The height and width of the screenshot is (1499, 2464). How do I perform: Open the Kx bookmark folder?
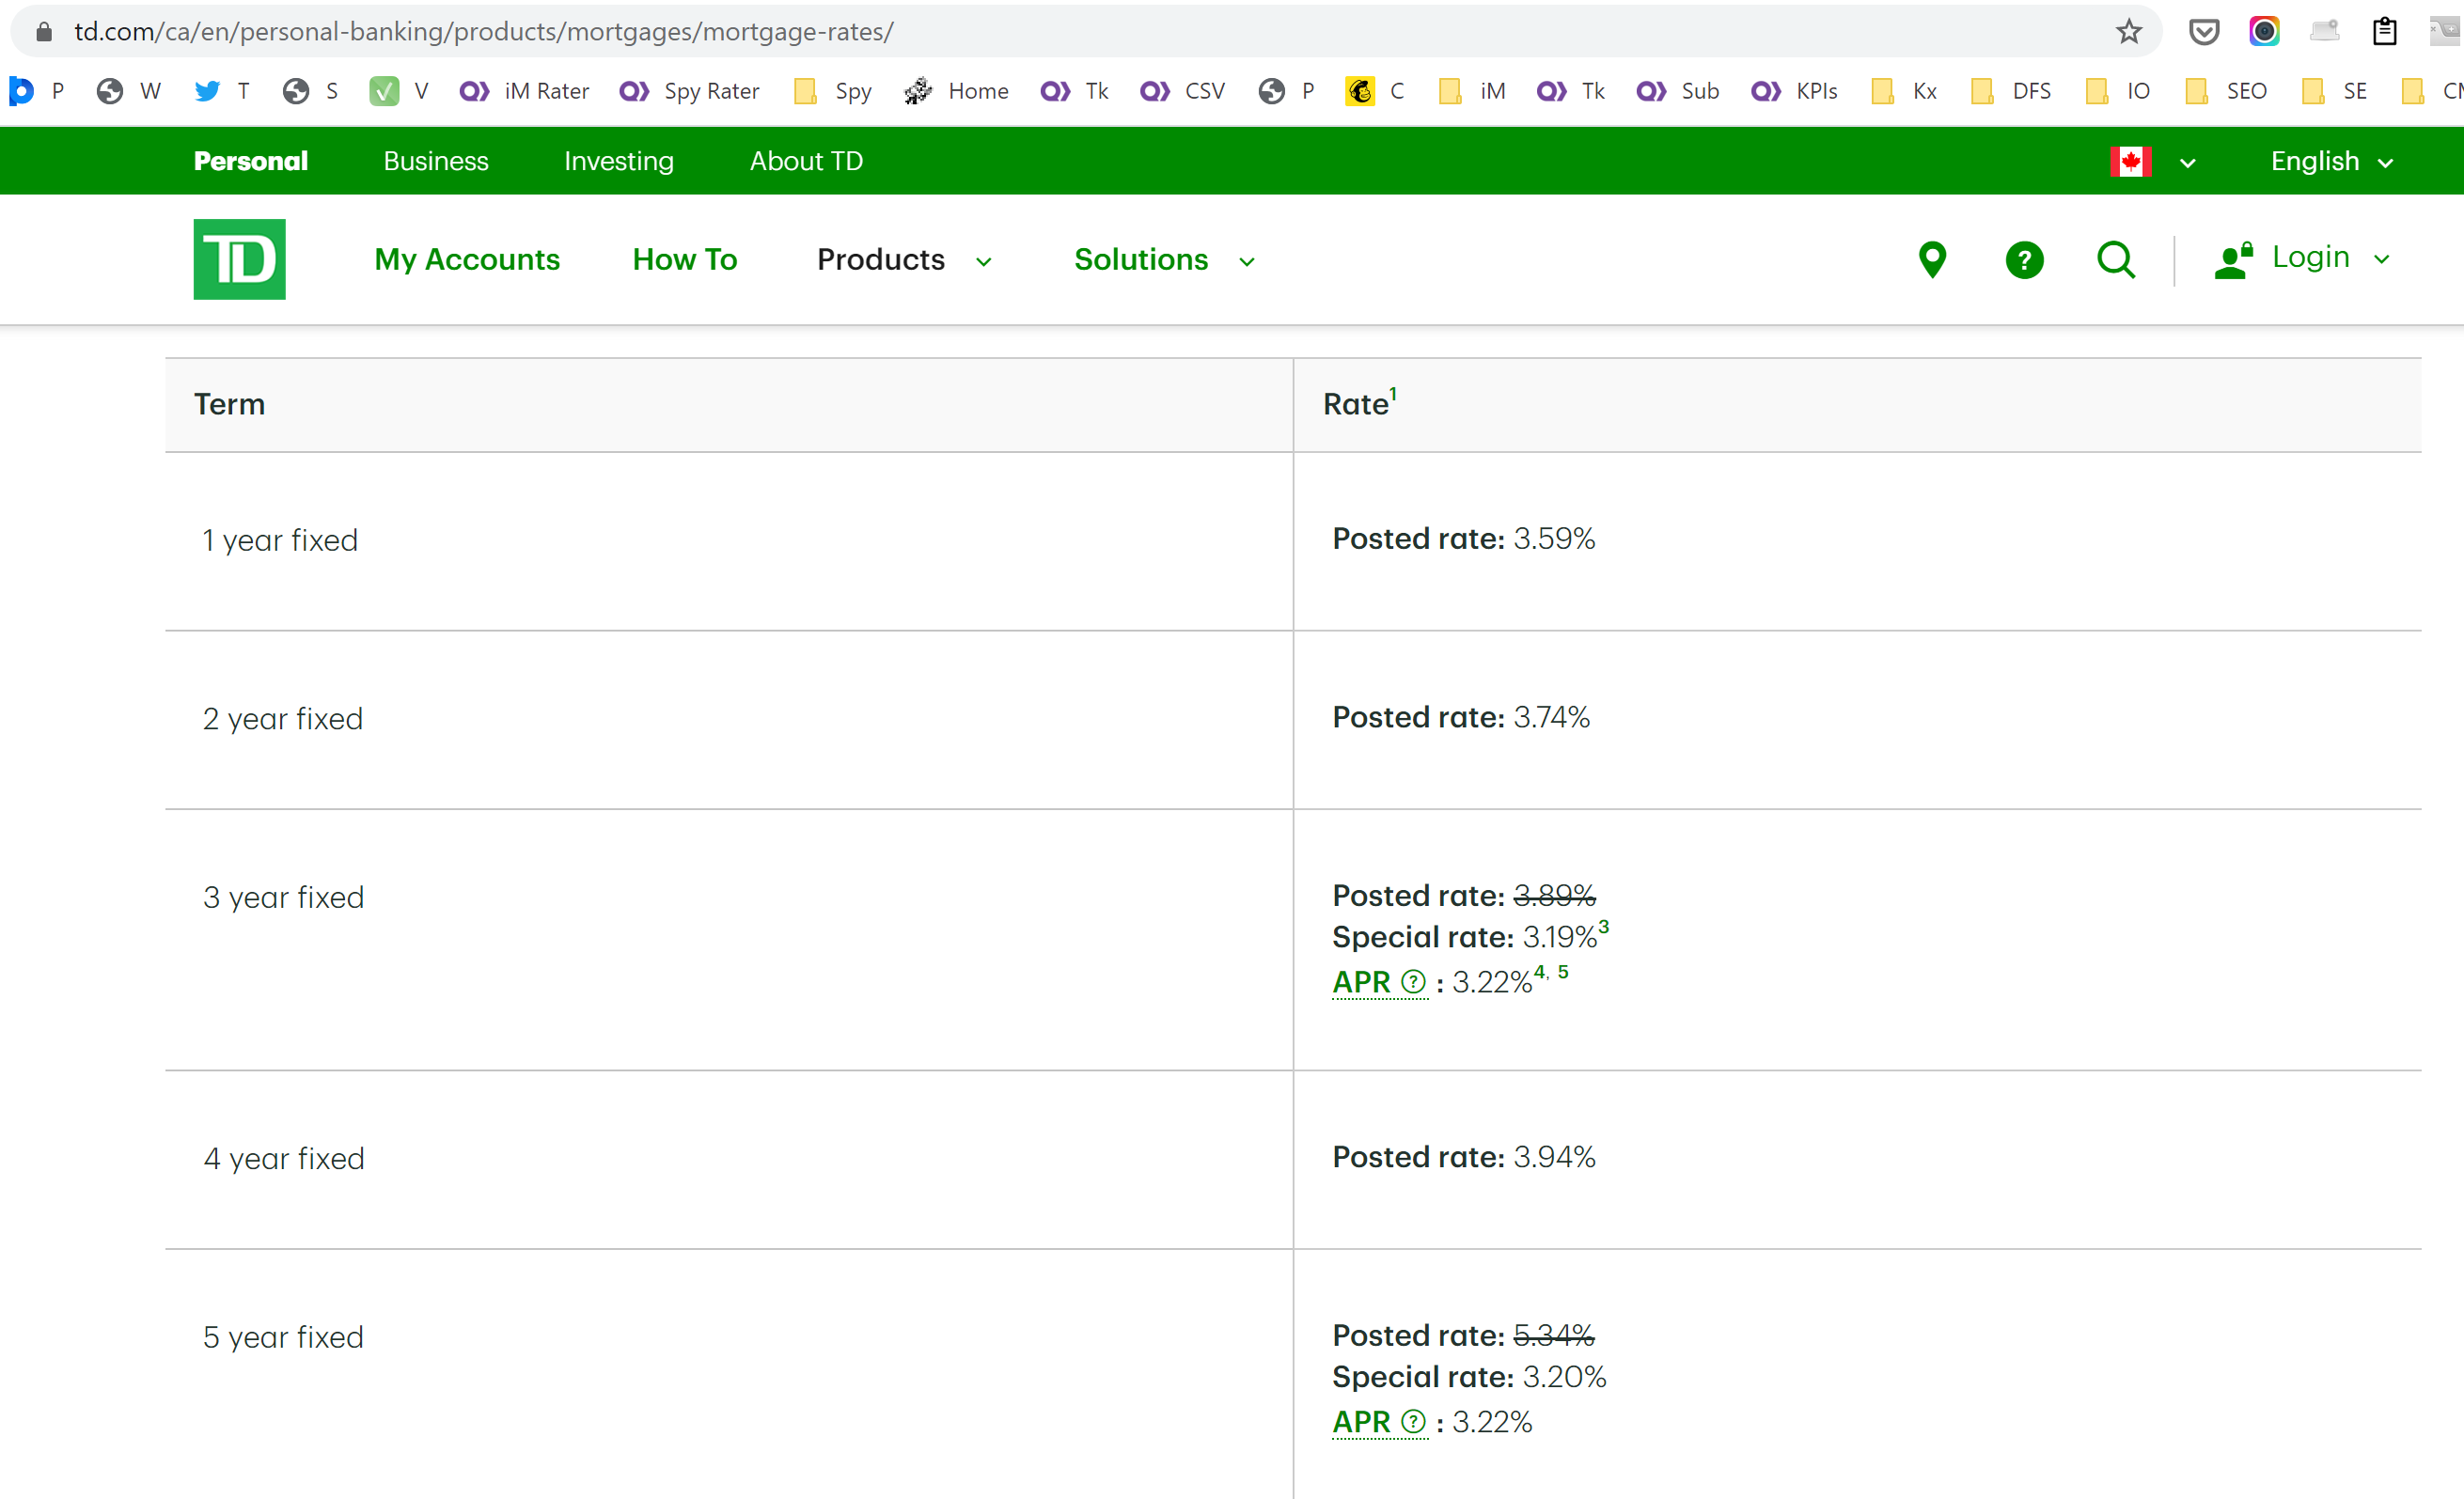1904,91
